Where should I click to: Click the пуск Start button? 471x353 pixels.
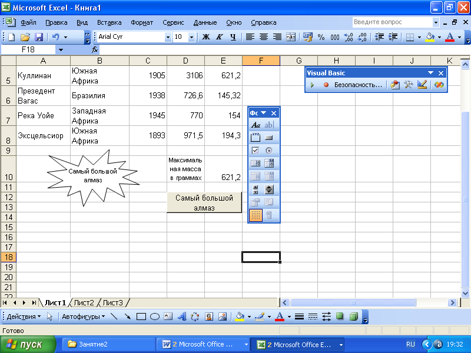[x=28, y=344]
